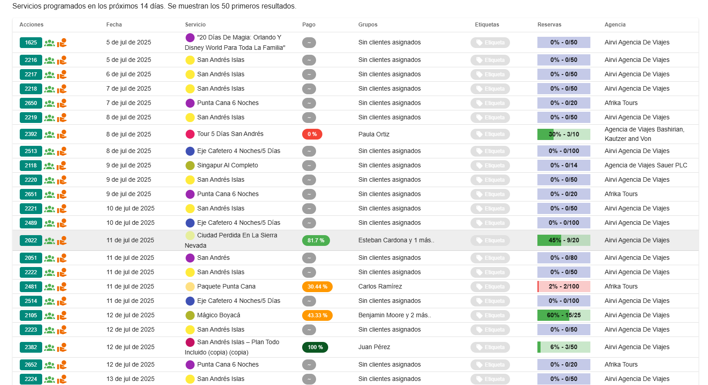The height and width of the screenshot is (385, 708).
Task: Click the orange assign icon for service 2105
Action: pyautogui.click(x=62, y=315)
